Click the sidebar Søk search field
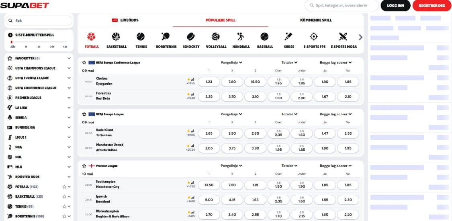452x221 pixels. point(39,21)
